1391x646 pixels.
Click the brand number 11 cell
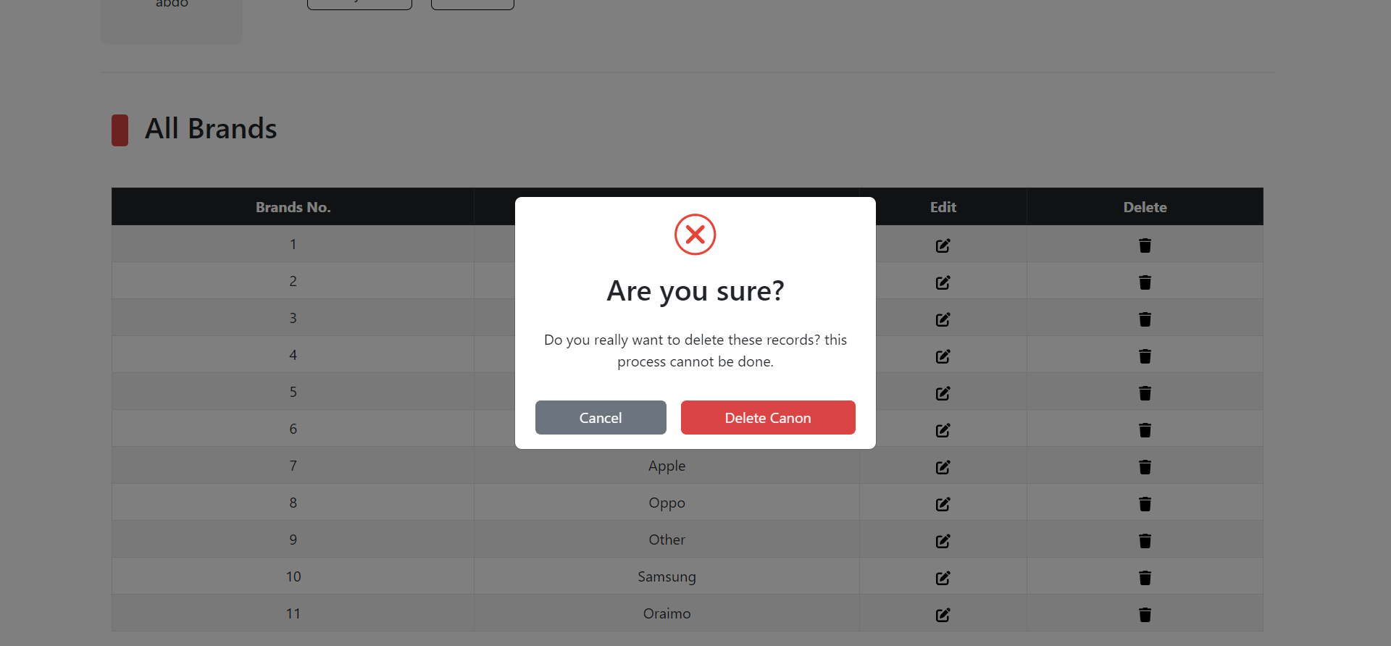point(293,613)
